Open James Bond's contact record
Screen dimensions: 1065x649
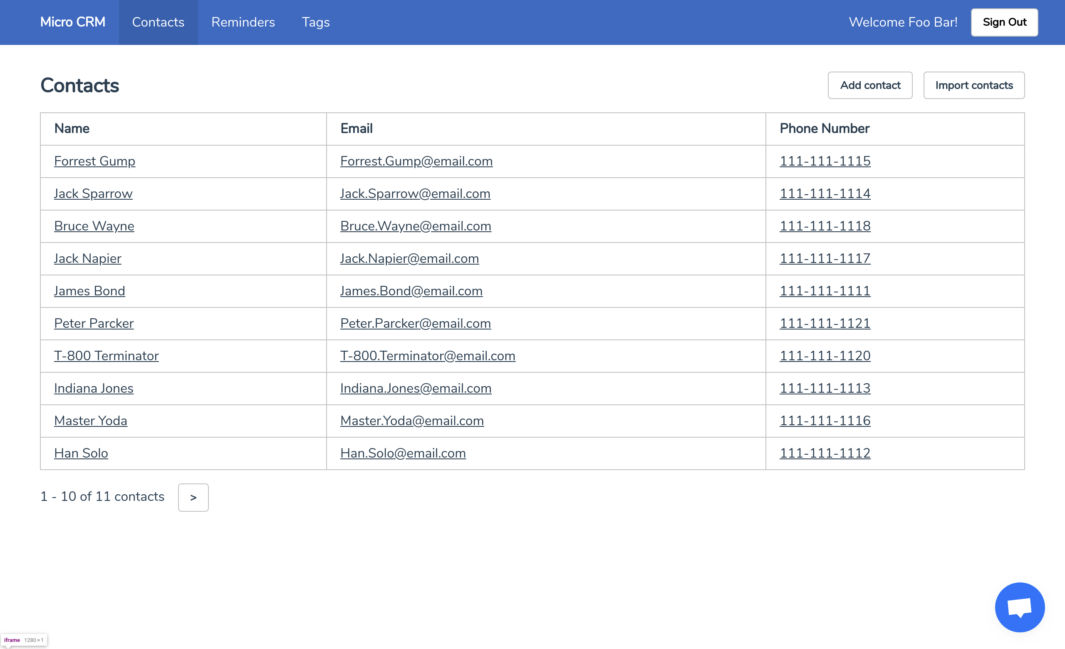[x=89, y=291]
